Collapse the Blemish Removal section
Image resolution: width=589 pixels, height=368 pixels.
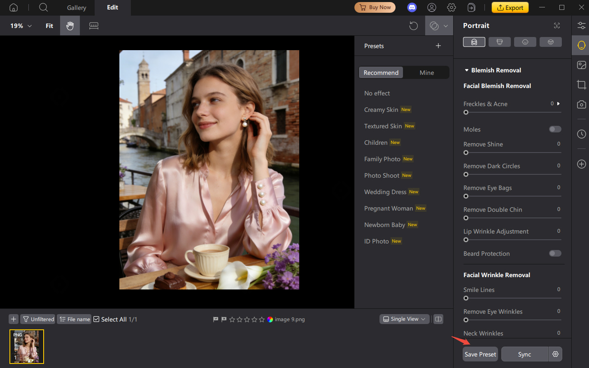[466, 70]
